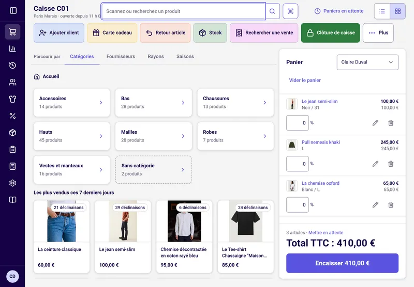
Task: Click discount field for La chemise oxford
Action: point(297,205)
